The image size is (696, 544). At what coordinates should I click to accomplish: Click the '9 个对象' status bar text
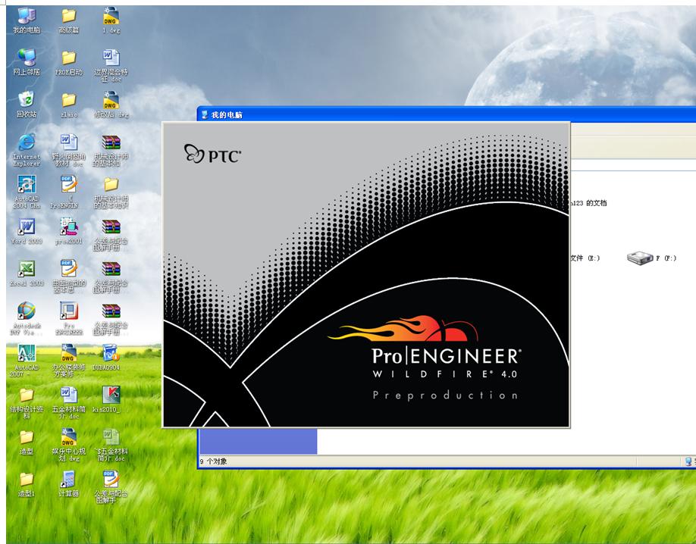213,461
